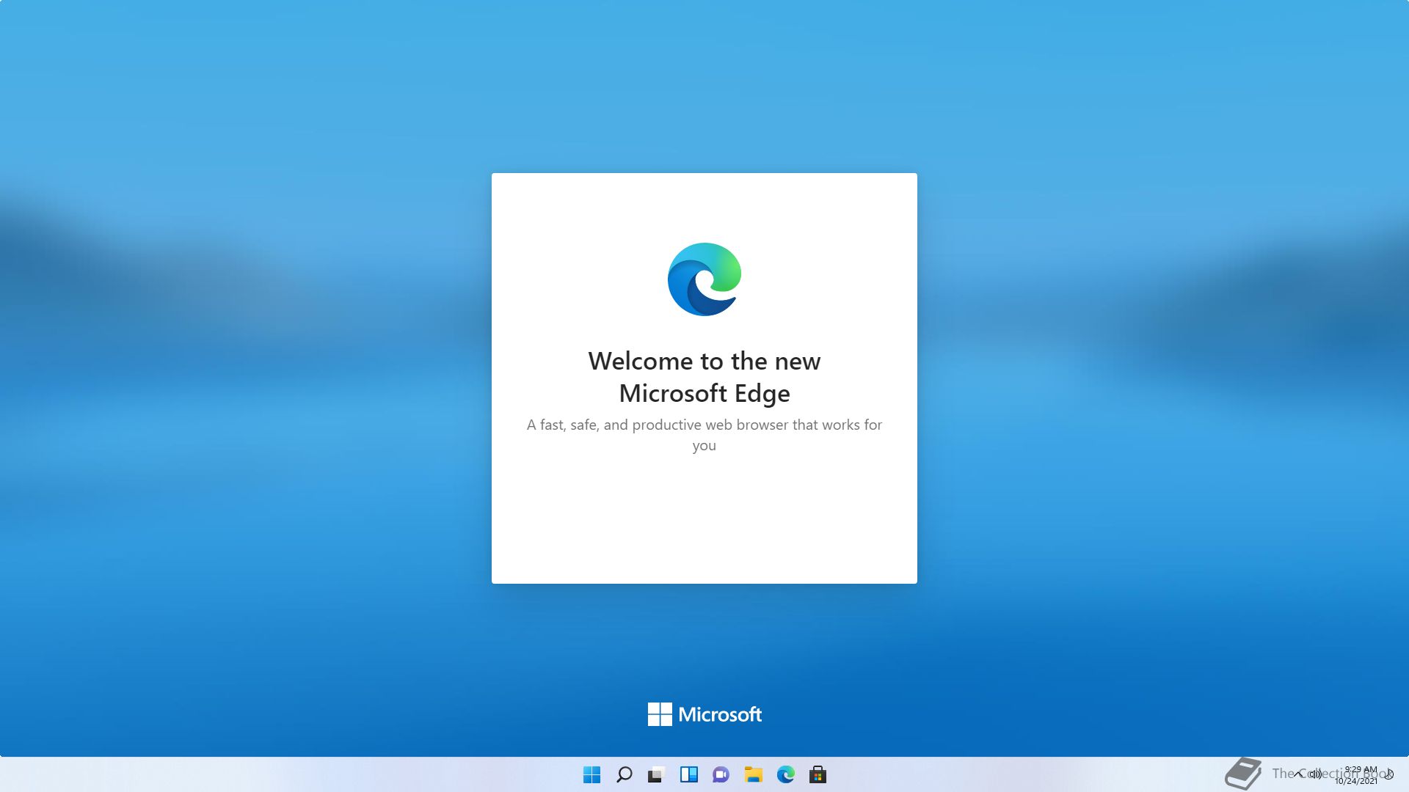Open File Explorer from the taskbar
The image size is (1409, 792).
(754, 774)
